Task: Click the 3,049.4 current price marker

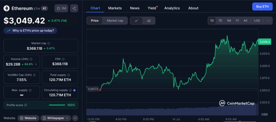Action: [x=265, y=42]
